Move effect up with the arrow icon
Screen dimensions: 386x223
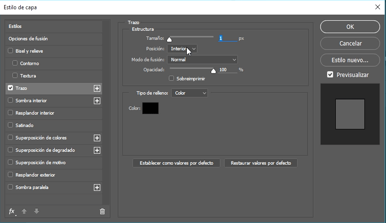pos(24,211)
